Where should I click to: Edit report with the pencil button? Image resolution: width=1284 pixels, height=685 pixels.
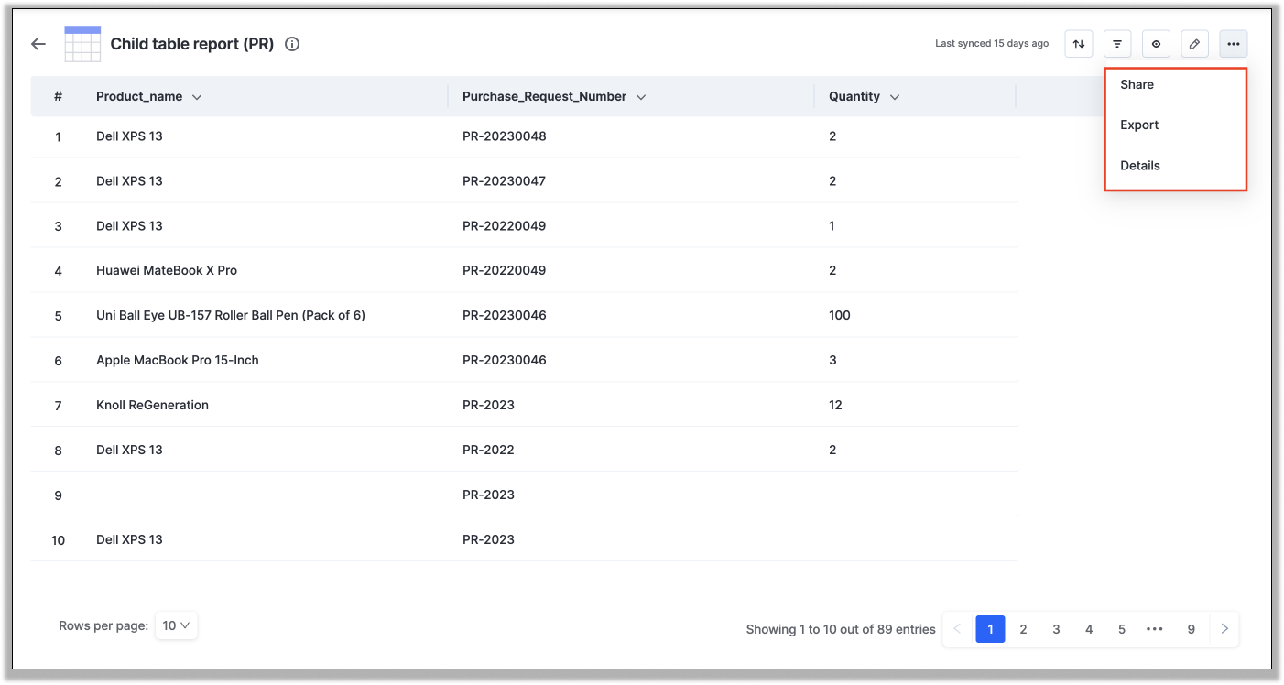(x=1194, y=44)
